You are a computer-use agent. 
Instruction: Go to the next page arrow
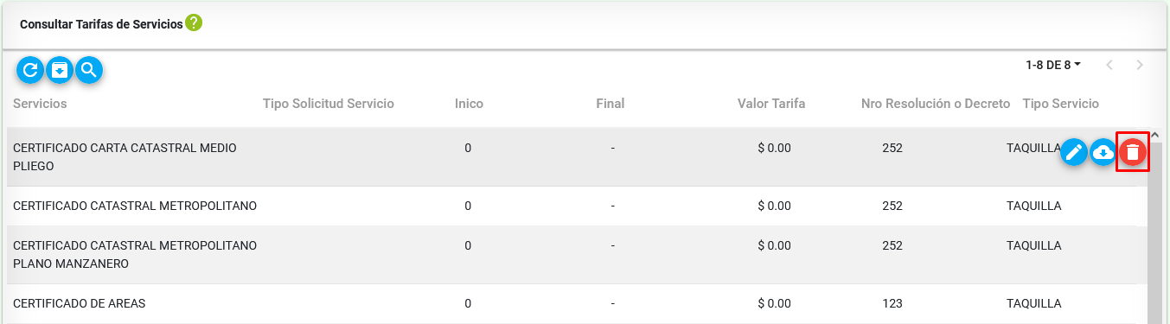coord(1140,65)
